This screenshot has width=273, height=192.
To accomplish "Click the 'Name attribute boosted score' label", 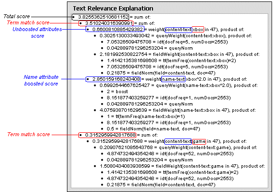I will tap(41, 80).
